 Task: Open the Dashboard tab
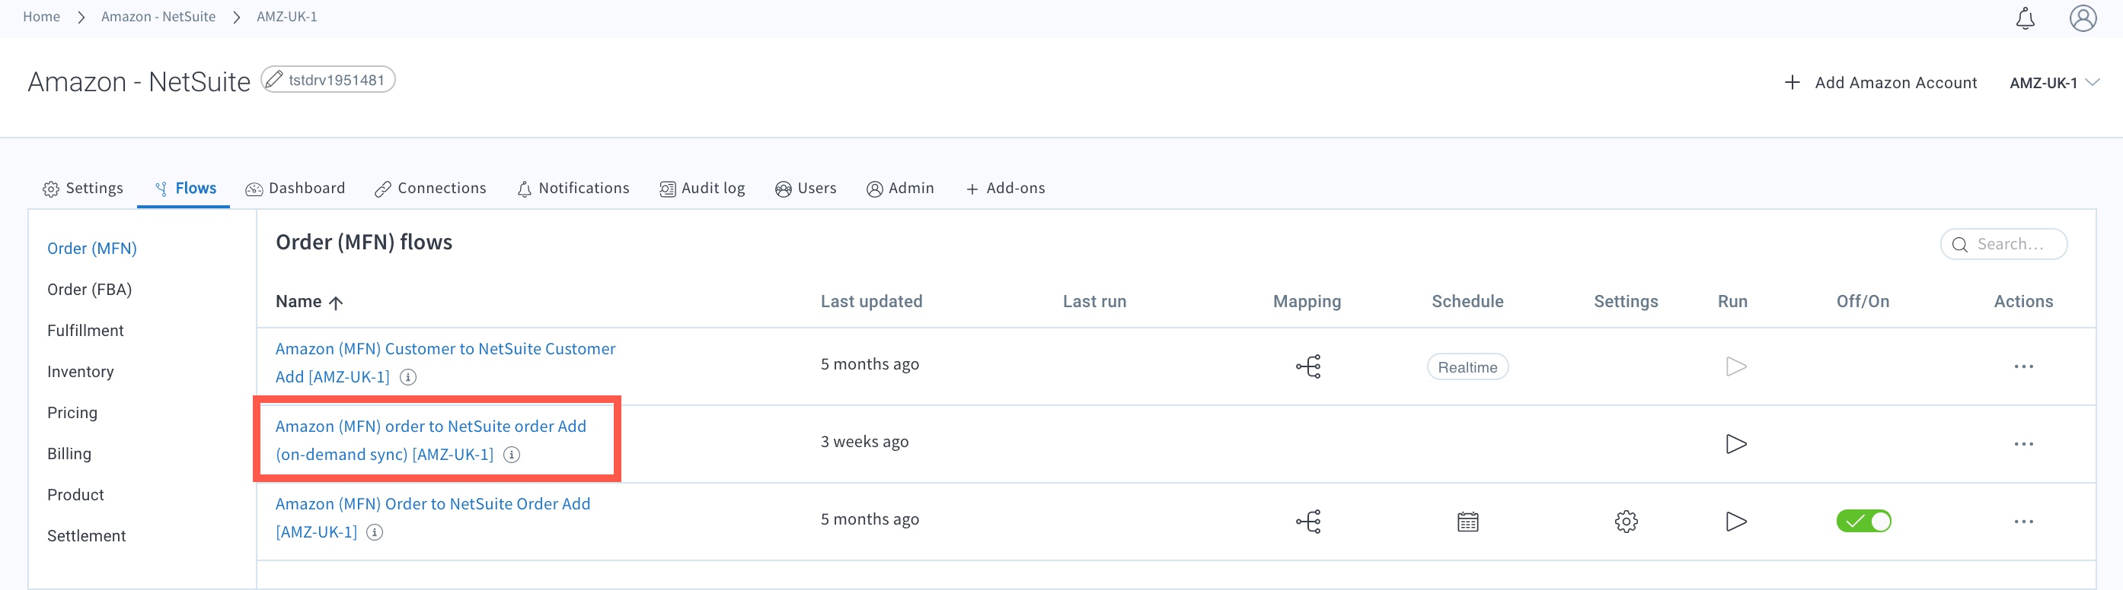click(x=295, y=189)
